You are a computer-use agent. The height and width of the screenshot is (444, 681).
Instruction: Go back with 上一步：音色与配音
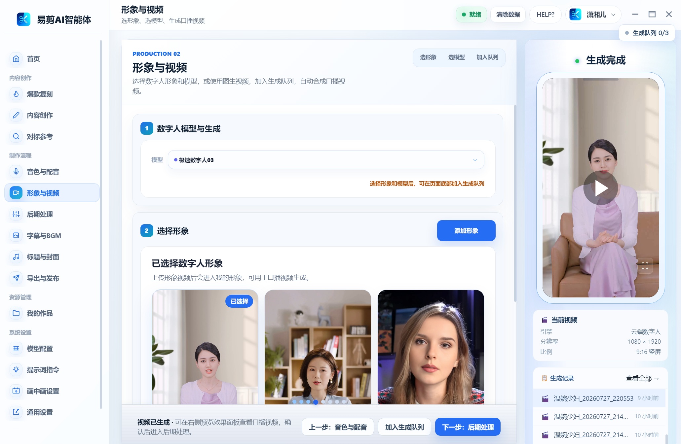coord(338,427)
